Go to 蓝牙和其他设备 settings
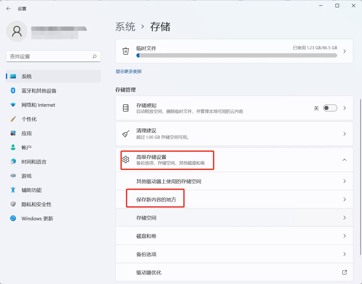This screenshot has width=362, height=284. [x=53, y=91]
